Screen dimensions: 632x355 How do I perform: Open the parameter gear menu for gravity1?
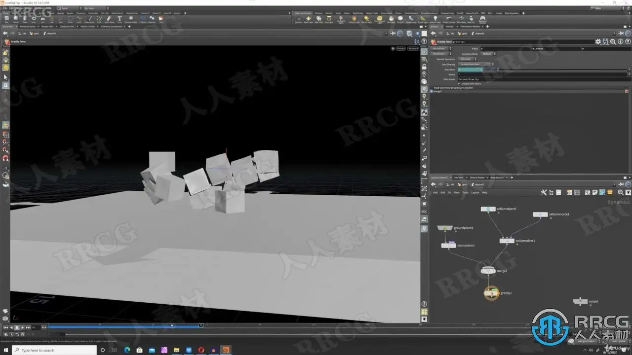pyautogui.click(x=598, y=42)
